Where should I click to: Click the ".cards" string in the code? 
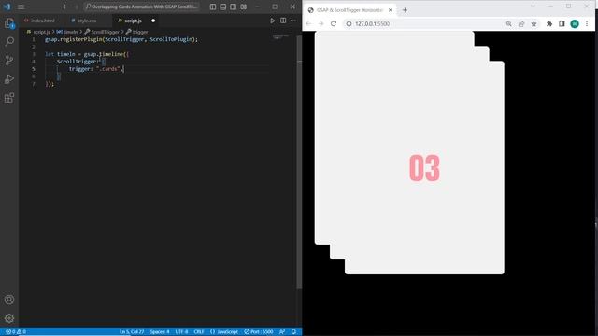108,69
